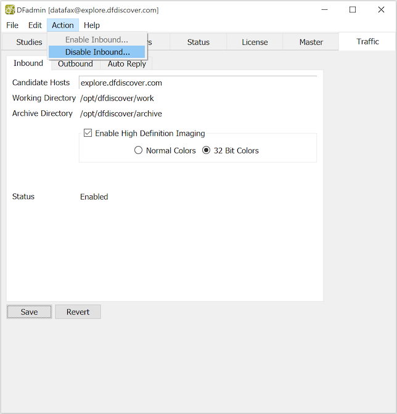The height and width of the screenshot is (414, 397).
Task: Click the Revert button
Action: [x=78, y=312]
